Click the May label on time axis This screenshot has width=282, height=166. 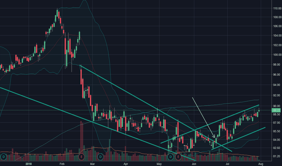click(x=159, y=164)
